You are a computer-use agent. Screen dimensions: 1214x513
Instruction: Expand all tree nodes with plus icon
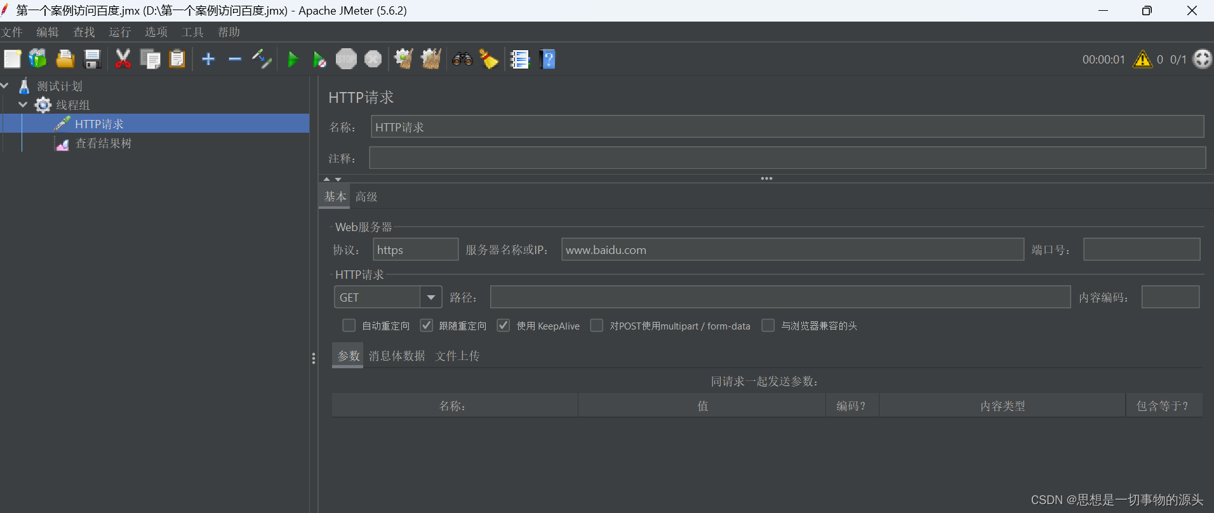pos(208,59)
